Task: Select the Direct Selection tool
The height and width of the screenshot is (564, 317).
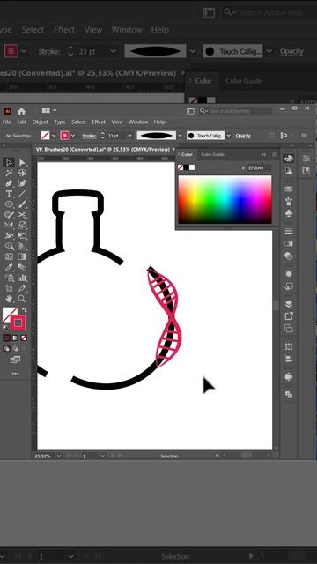Action: point(22,162)
